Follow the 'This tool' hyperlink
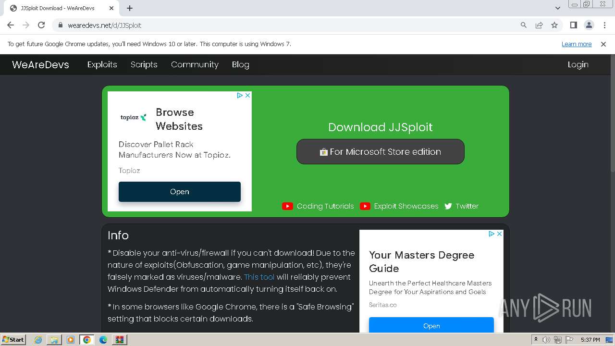 coord(259,277)
